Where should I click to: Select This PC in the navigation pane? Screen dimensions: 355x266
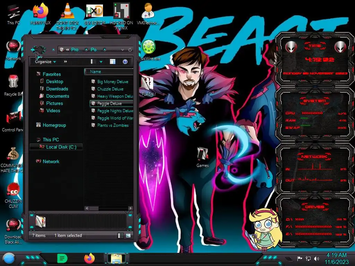pyautogui.click(x=51, y=140)
